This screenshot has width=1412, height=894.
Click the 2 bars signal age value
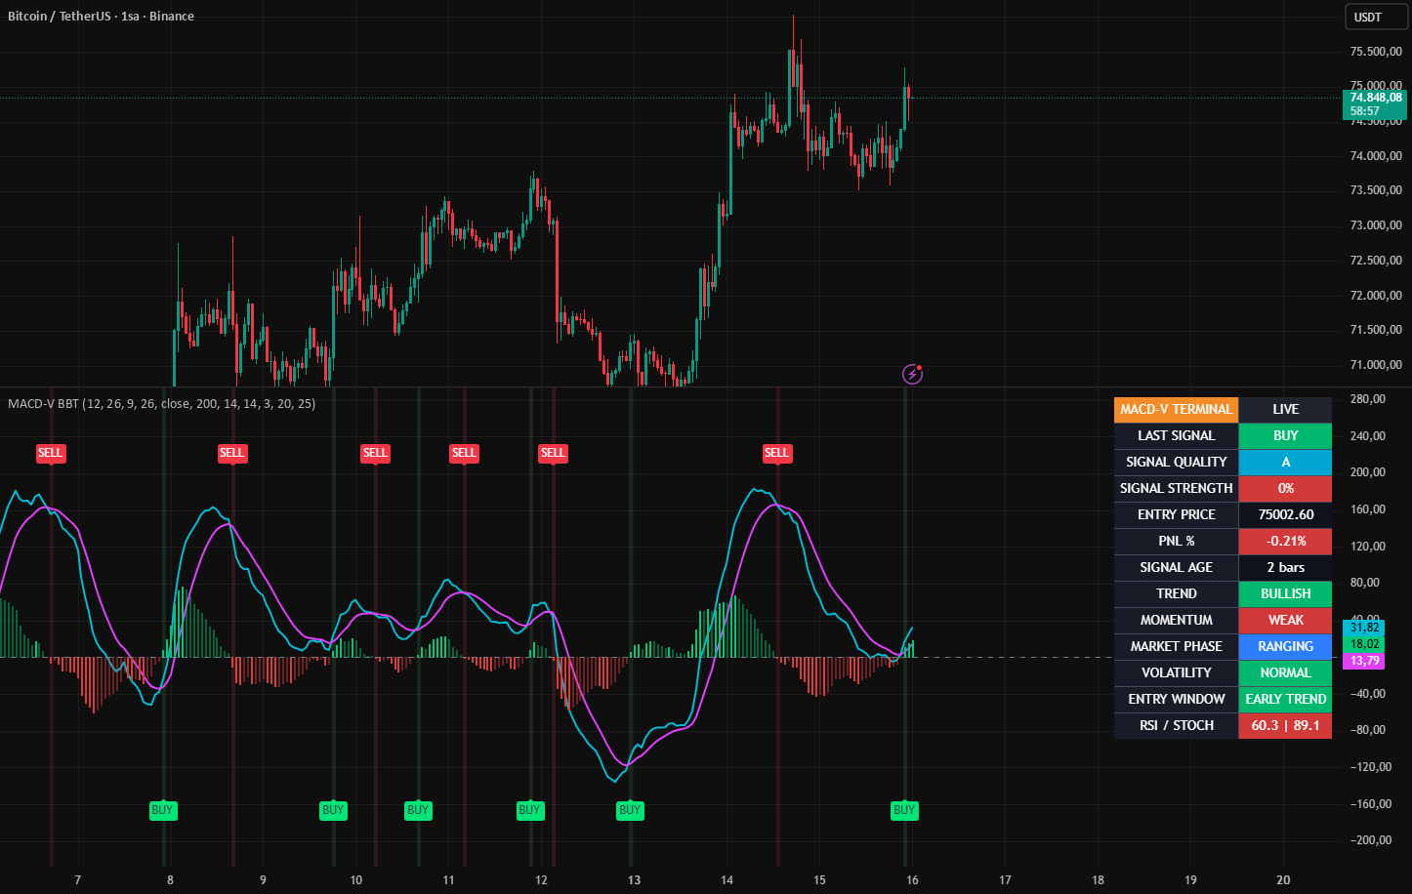tap(1285, 568)
